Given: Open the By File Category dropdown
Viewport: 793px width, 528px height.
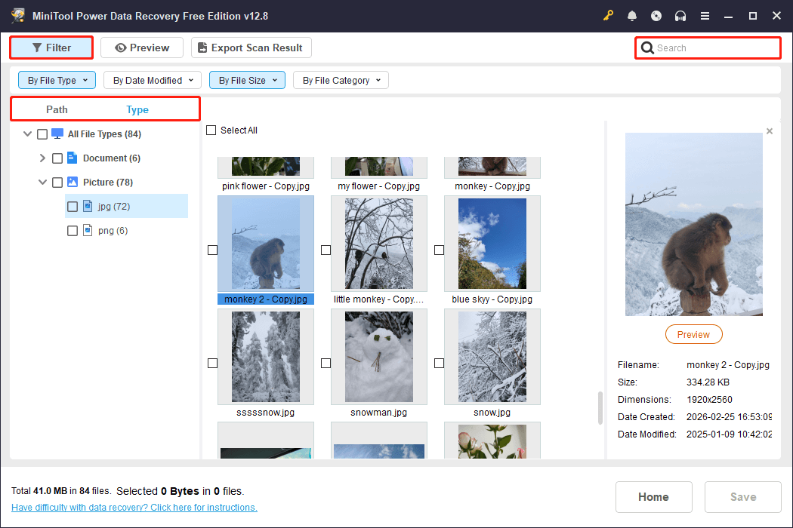Looking at the screenshot, I should (341, 80).
